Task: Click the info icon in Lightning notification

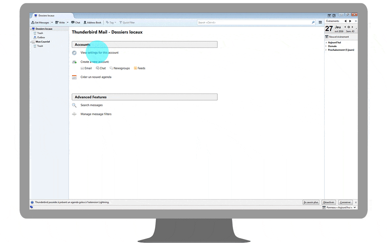Action: [x=32, y=202]
